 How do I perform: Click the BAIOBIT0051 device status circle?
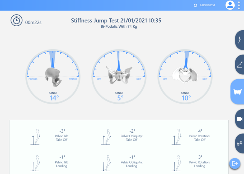pyautogui.click(x=195, y=6)
